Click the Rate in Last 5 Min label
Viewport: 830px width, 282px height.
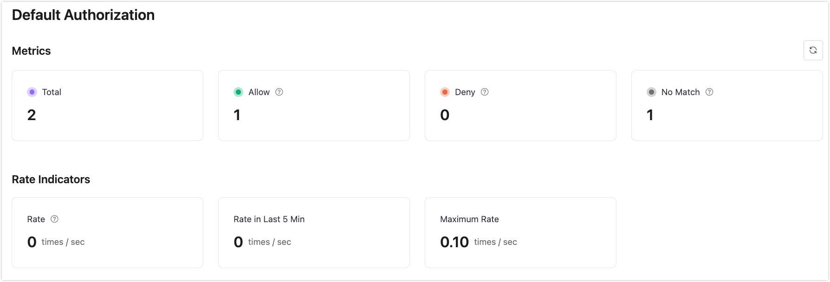269,219
